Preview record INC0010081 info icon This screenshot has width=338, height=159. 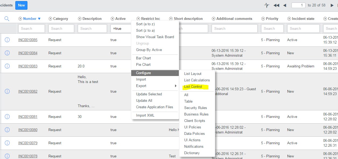point(7,117)
